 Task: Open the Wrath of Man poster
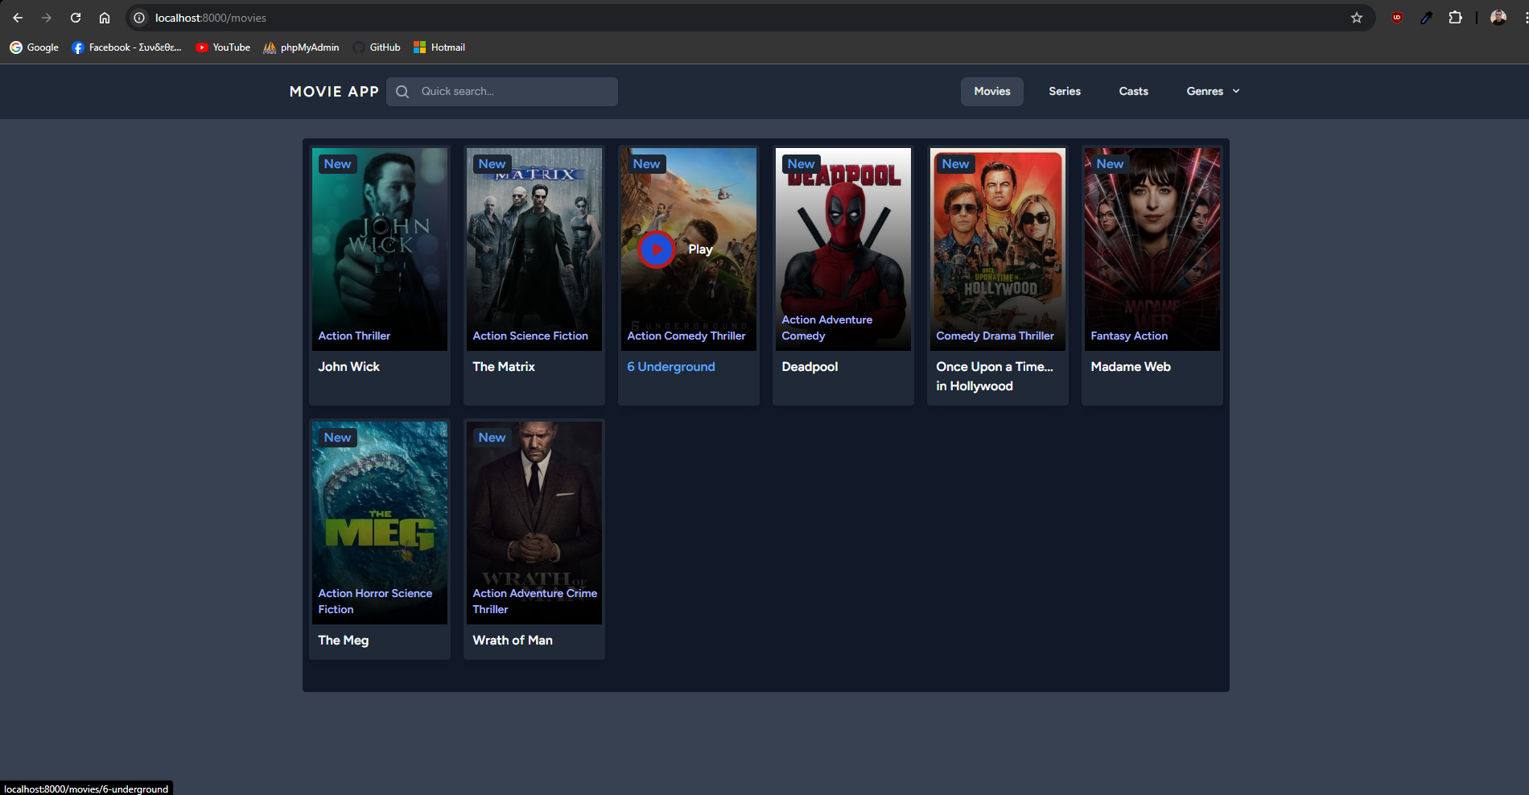point(534,523)
